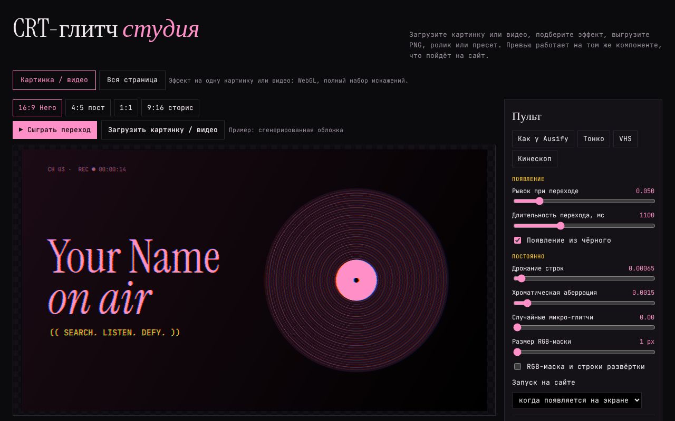Apply the Как у Ausify preset
Screen dimensions: 675x421
click(x=543, y=139)
